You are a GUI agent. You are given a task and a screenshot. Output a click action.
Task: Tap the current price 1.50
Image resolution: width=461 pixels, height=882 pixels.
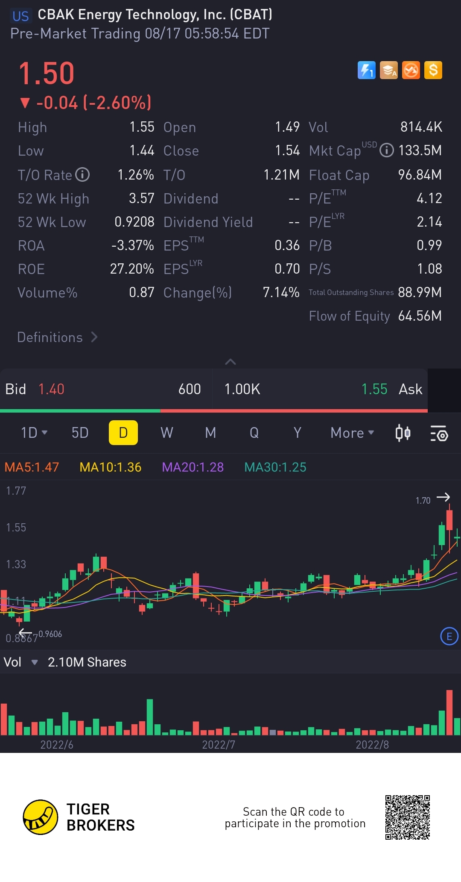pos(47,73)
